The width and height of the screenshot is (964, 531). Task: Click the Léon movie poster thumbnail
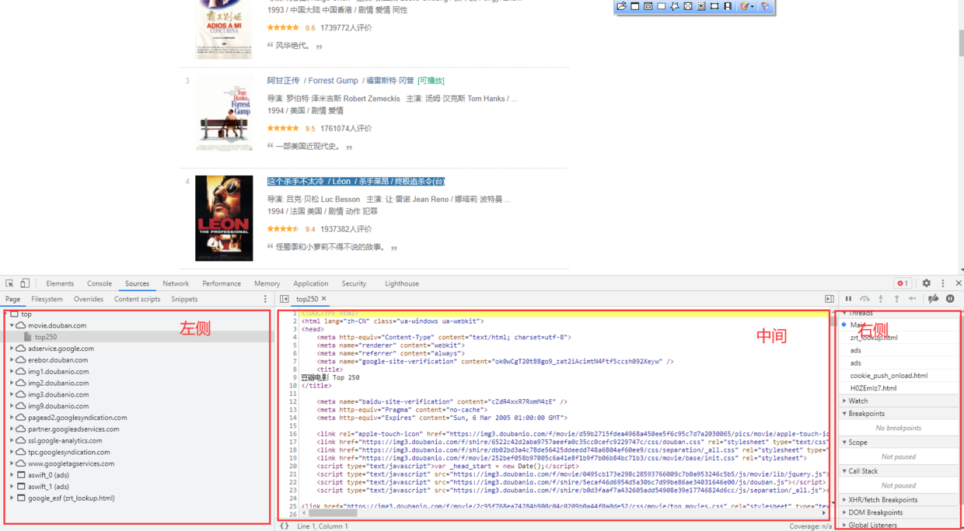[x=224, y=218]
